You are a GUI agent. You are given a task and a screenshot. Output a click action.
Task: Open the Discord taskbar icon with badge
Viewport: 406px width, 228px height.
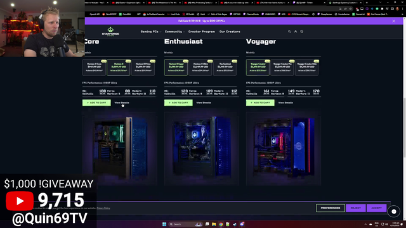(242, 224)
